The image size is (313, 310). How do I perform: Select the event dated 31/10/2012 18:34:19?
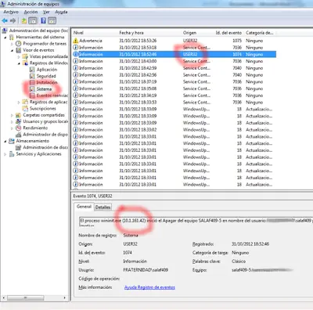pyautogui.click(x=174, y=96)
